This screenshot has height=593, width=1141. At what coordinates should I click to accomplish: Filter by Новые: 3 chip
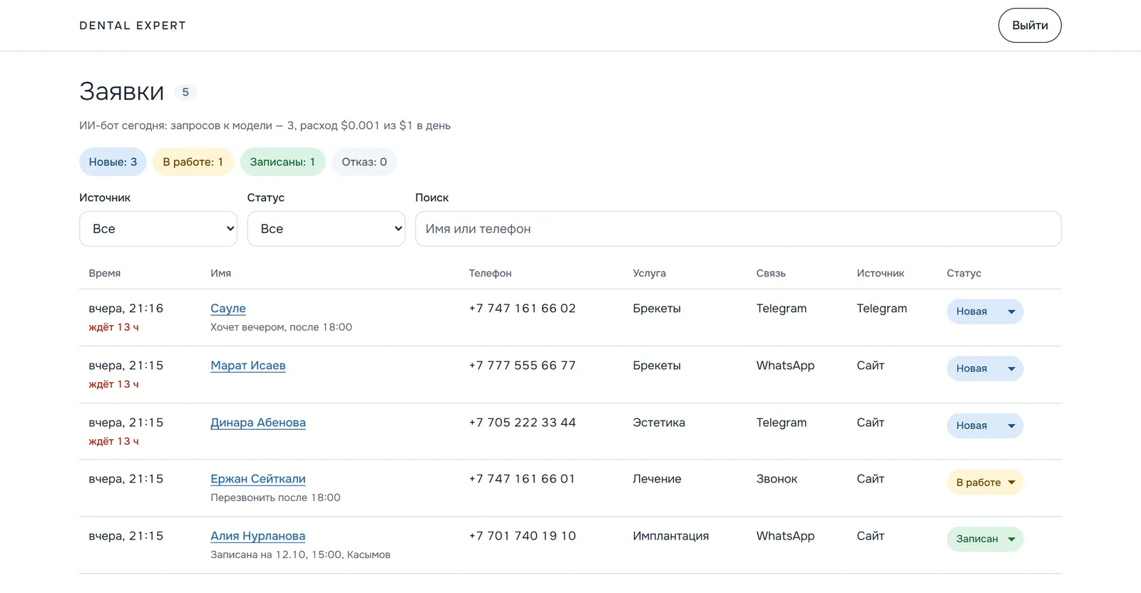pyautogui.click(x=113, y=162)
